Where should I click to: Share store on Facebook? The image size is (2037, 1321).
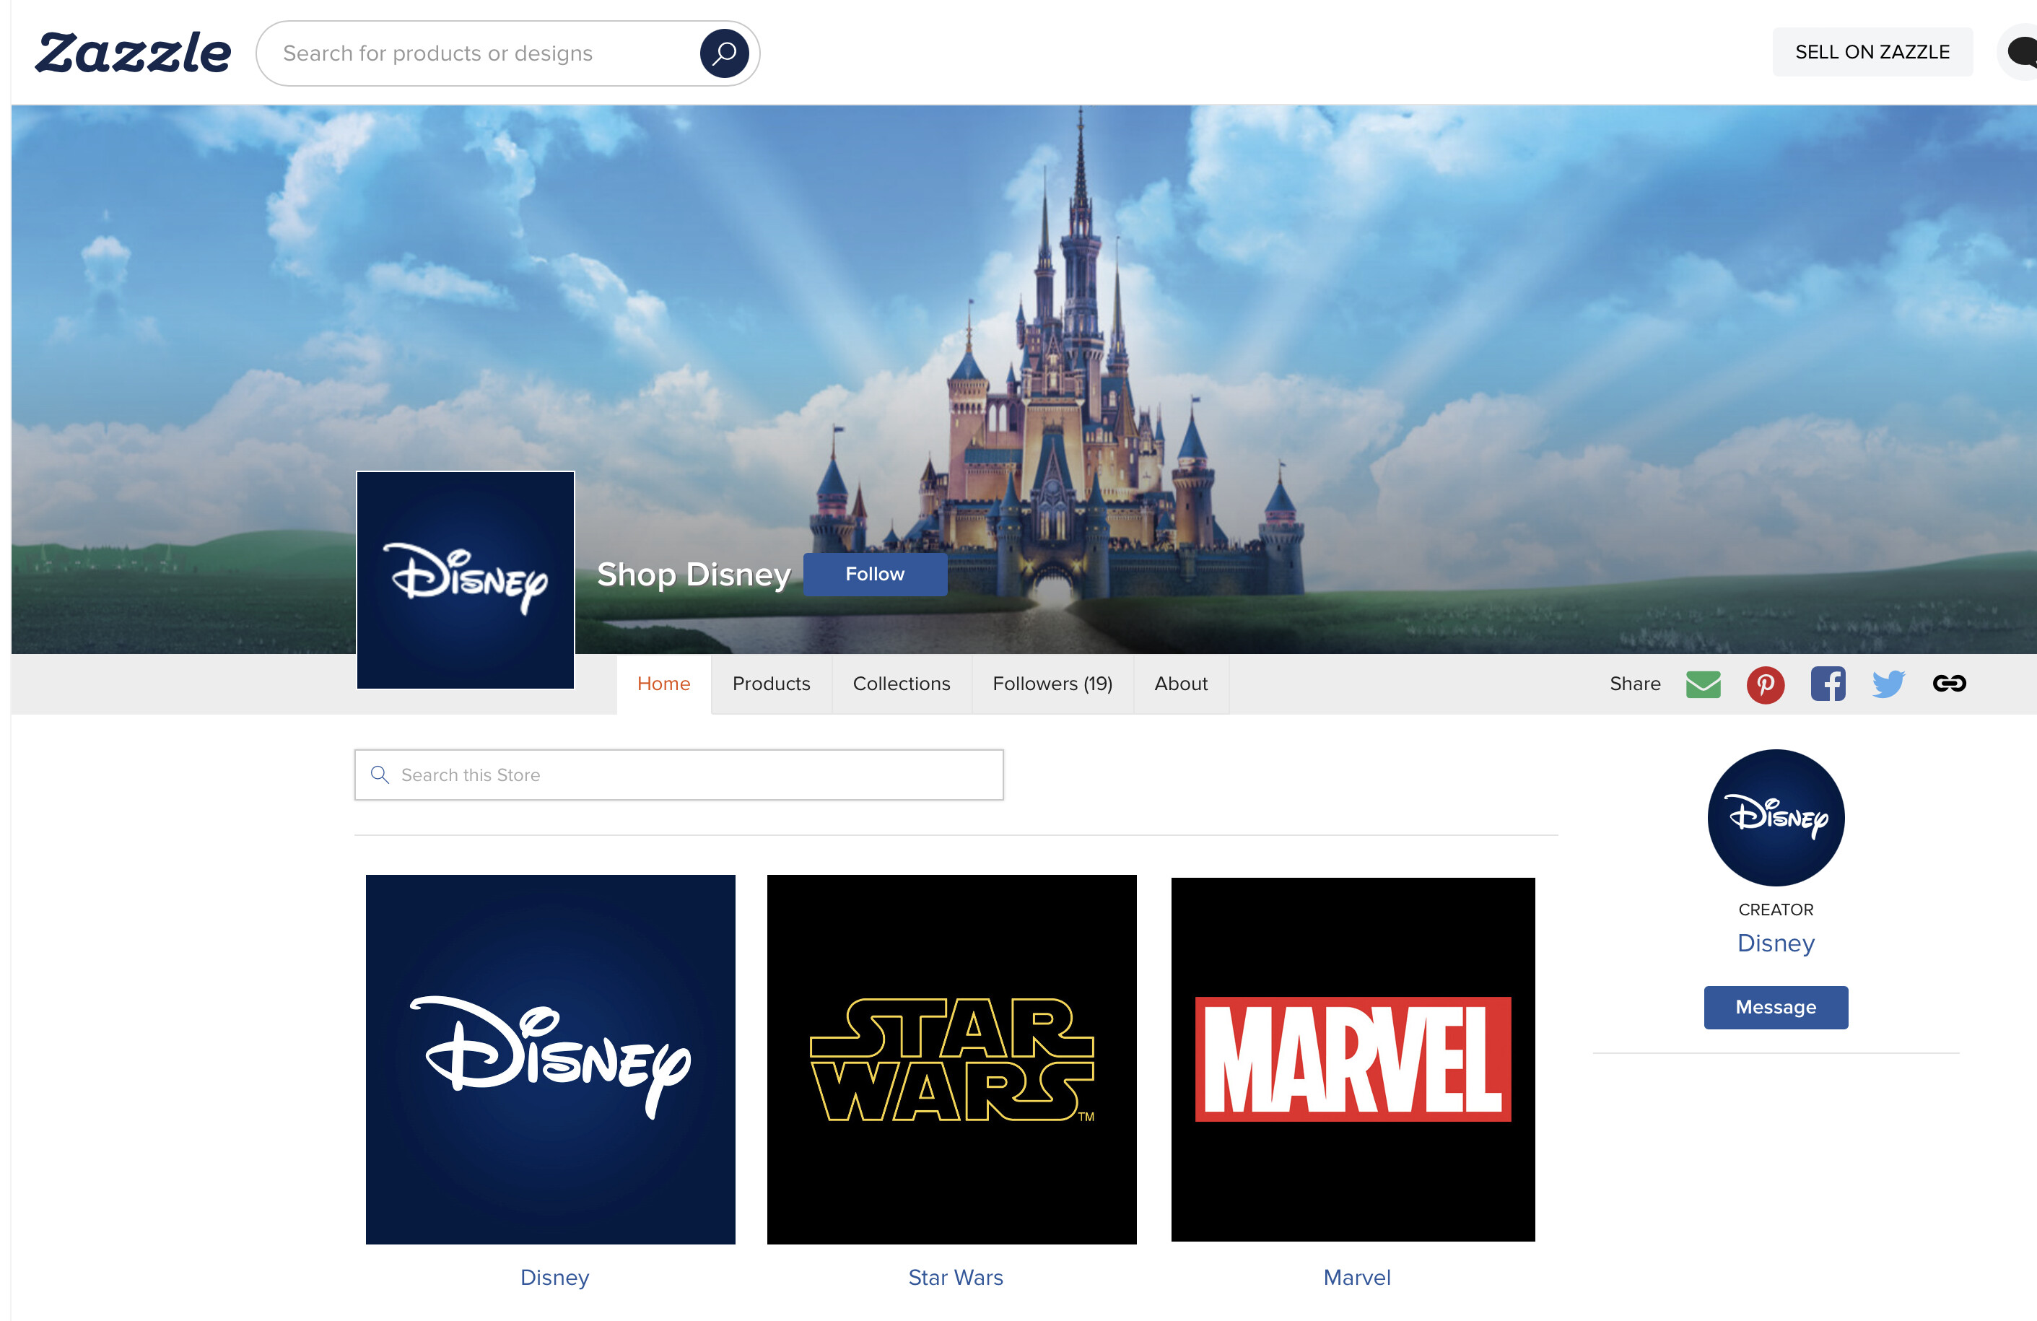[1828, 684]
